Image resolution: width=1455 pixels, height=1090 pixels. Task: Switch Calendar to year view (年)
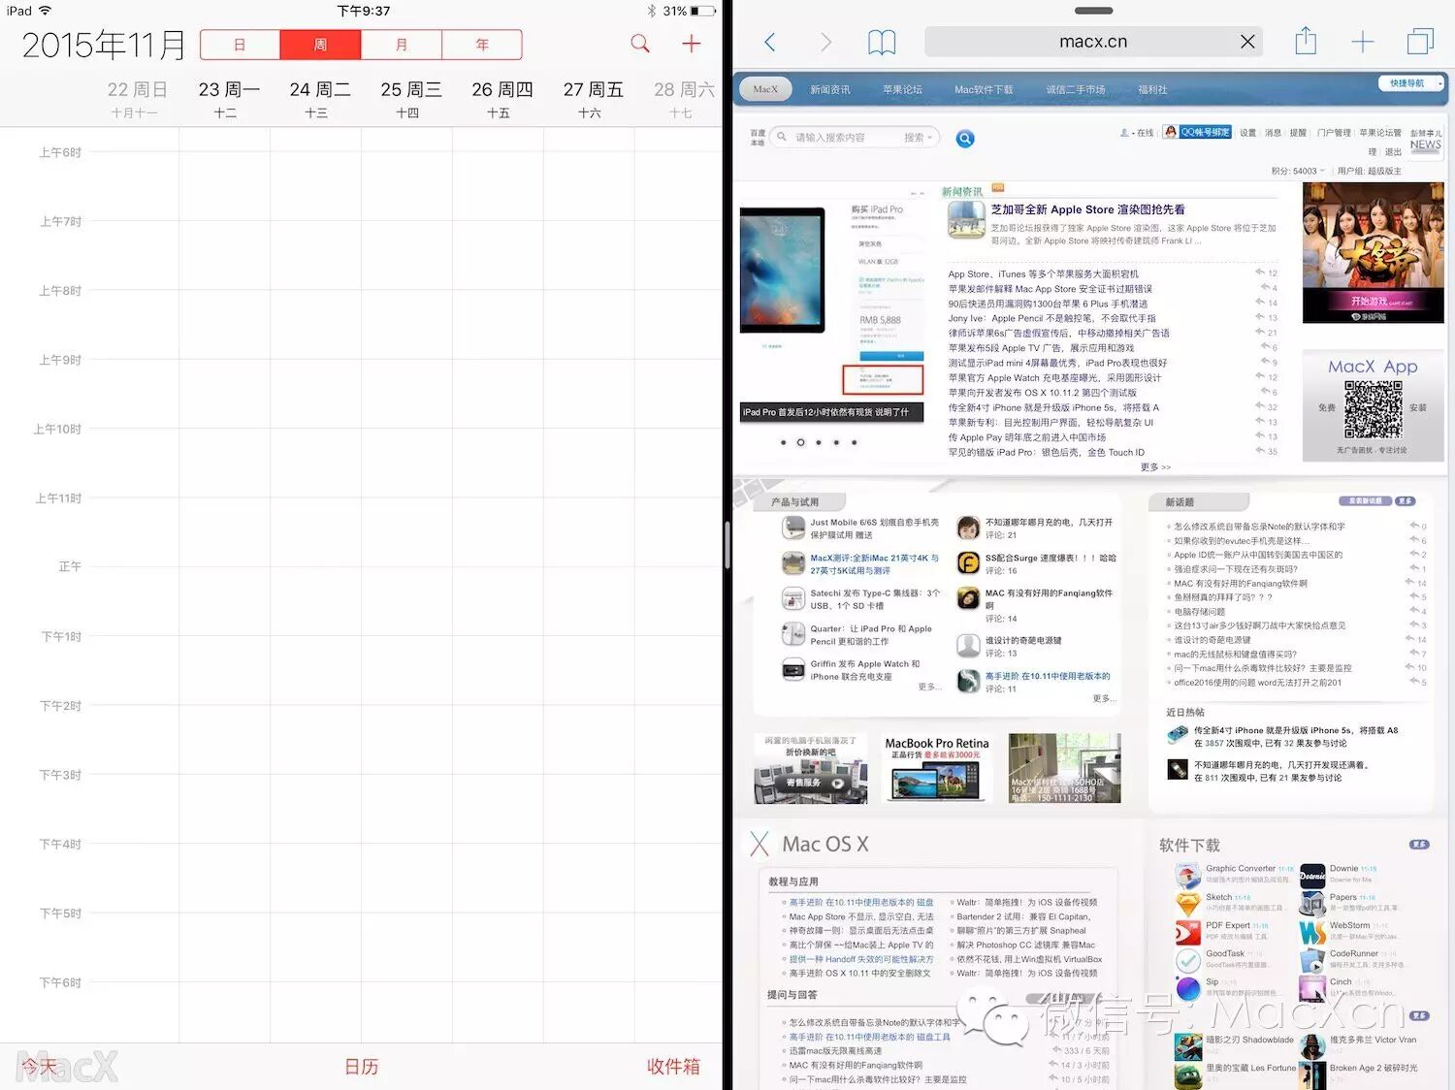click(482, 45)
